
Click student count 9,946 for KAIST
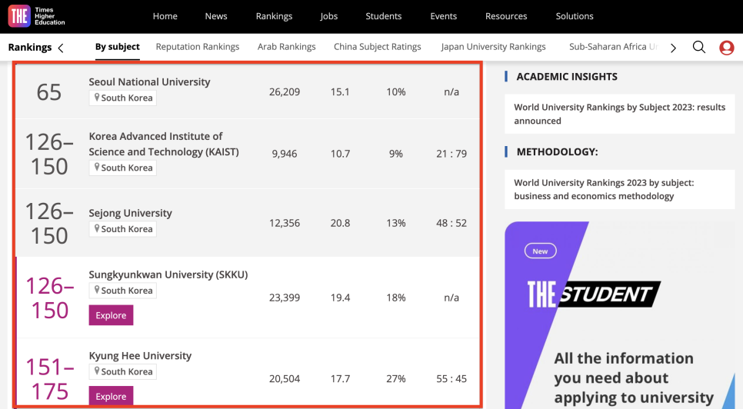pyautogui.click(x=285, y=154)
